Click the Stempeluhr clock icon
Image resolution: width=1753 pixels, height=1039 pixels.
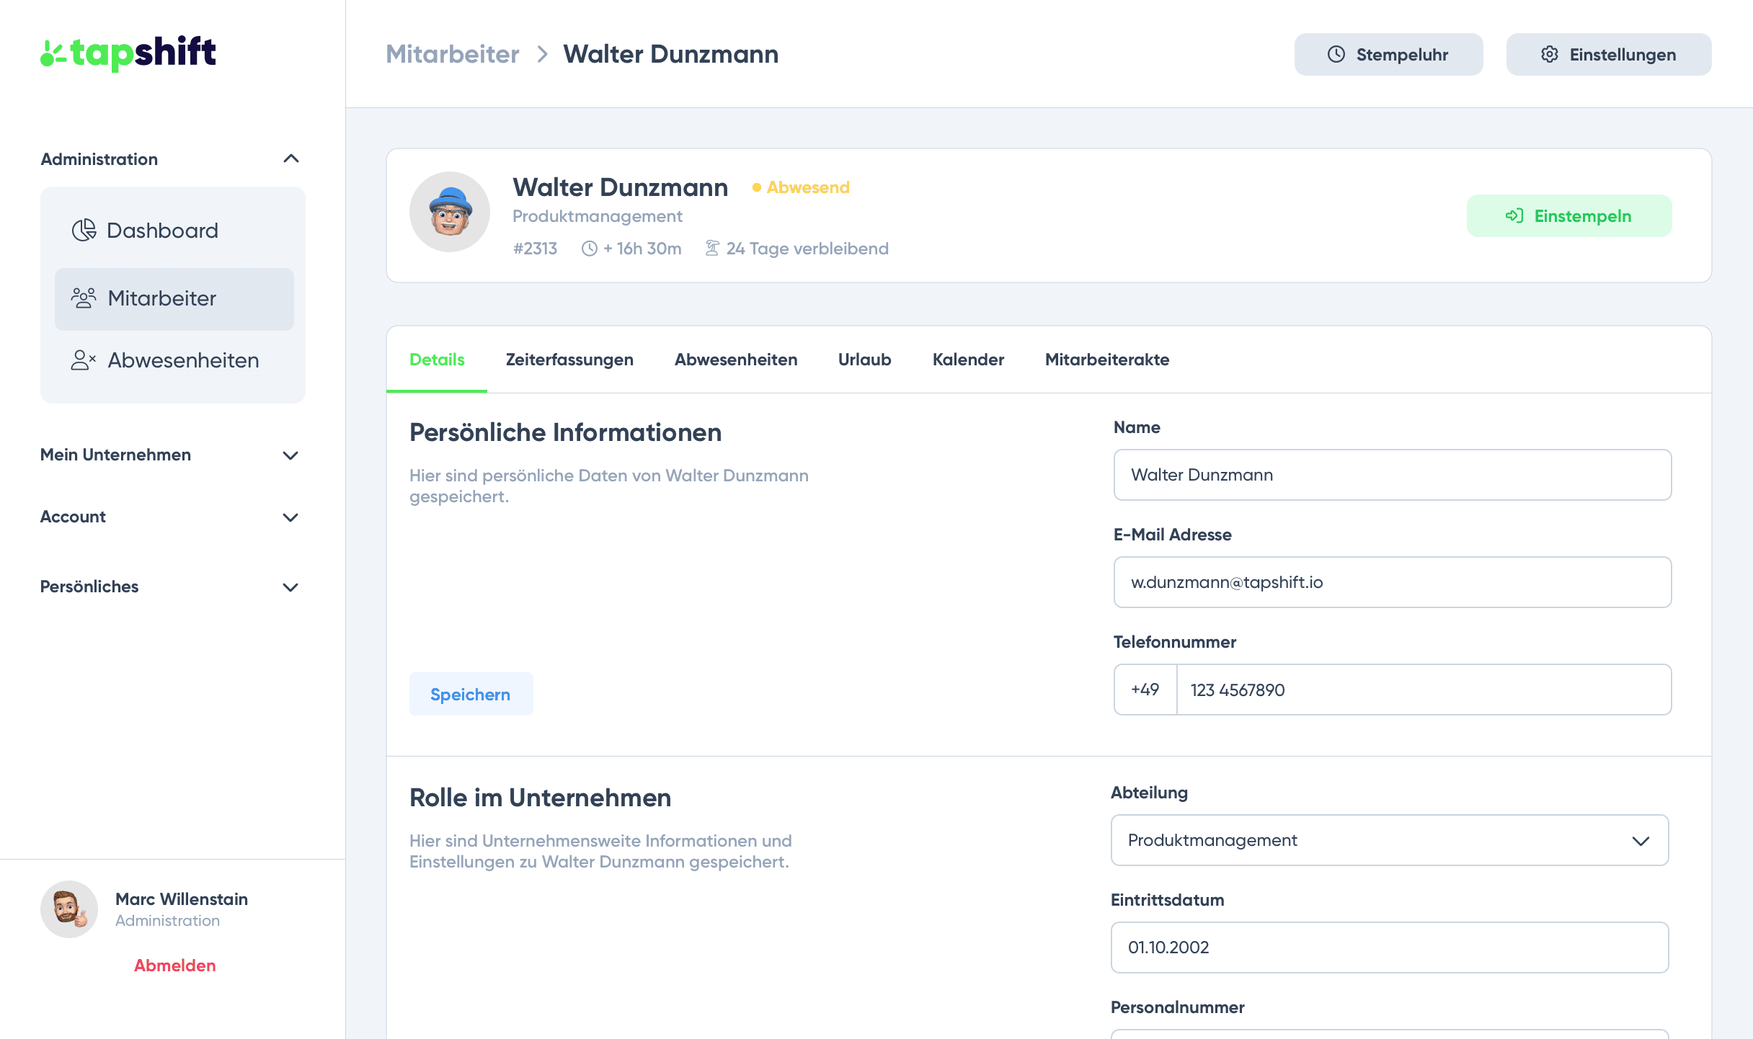[1337, 53]
